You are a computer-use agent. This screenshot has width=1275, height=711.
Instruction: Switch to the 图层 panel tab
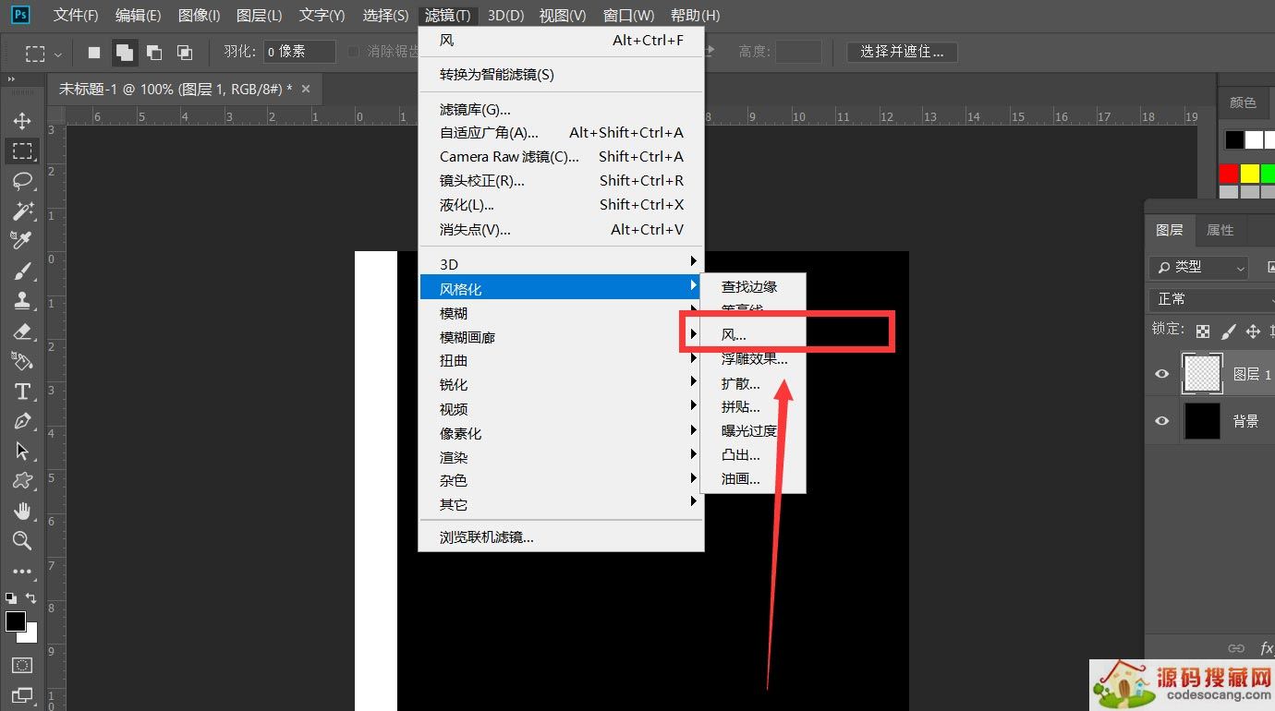tap(1170, 230)
